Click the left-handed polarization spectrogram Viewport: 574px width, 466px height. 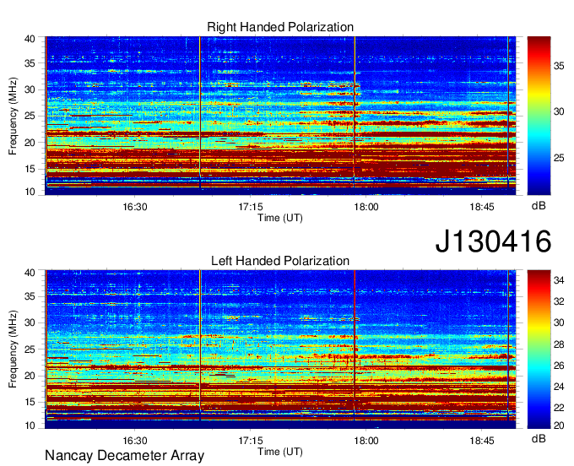tap(280, 349)
